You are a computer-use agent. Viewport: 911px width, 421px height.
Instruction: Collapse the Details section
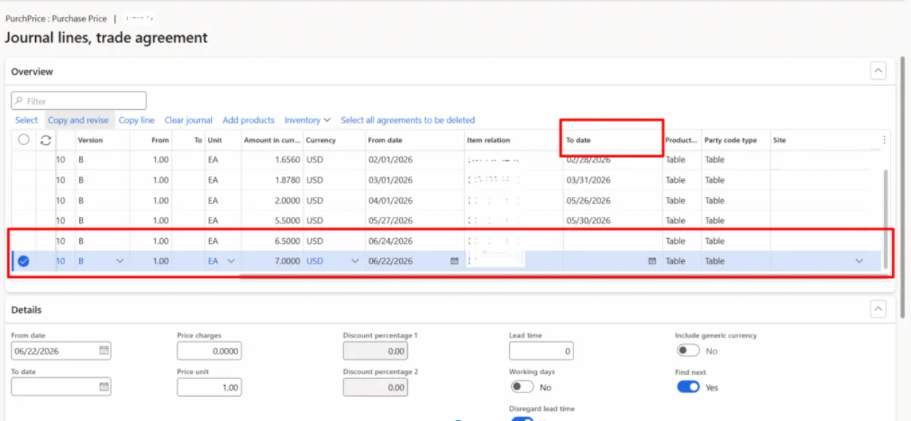coord(878,310)
